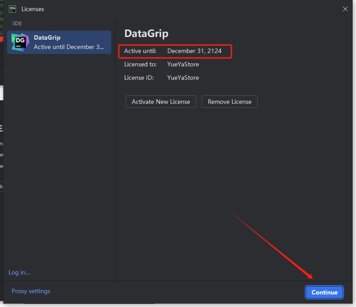Click the DG icon in the title bar
Viewport: 356px width, 307px height.
(12, 8)
